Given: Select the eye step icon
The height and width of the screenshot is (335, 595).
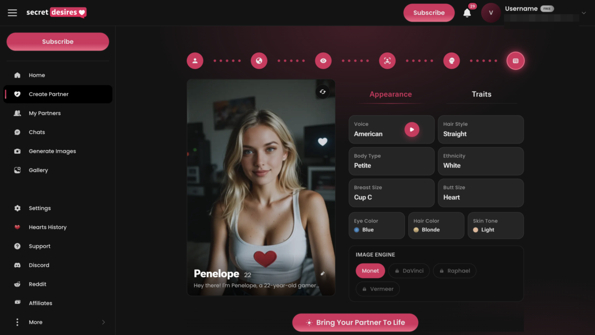Looking at the screenshot, I should (323, 60).
